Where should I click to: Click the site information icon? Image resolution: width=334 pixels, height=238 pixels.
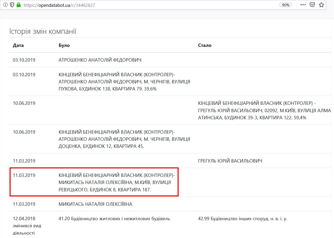click(5, 5)
